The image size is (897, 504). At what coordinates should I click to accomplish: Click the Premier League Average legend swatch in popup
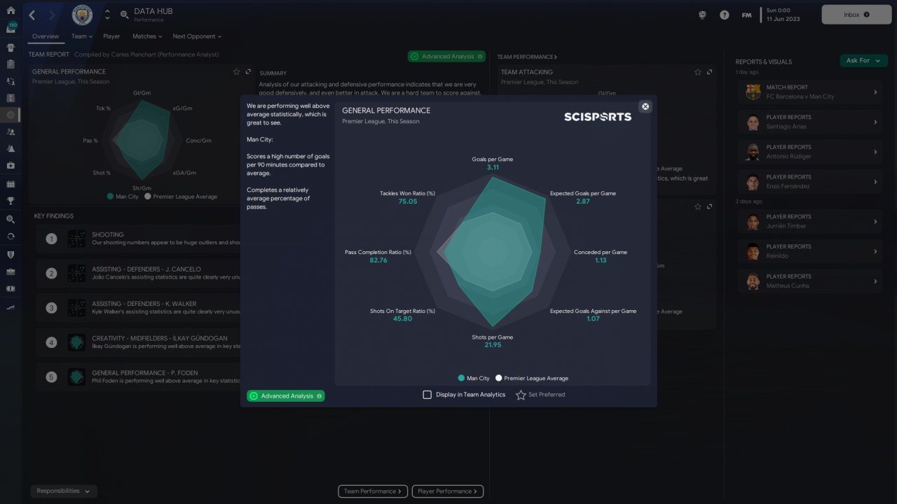[499, 378]
